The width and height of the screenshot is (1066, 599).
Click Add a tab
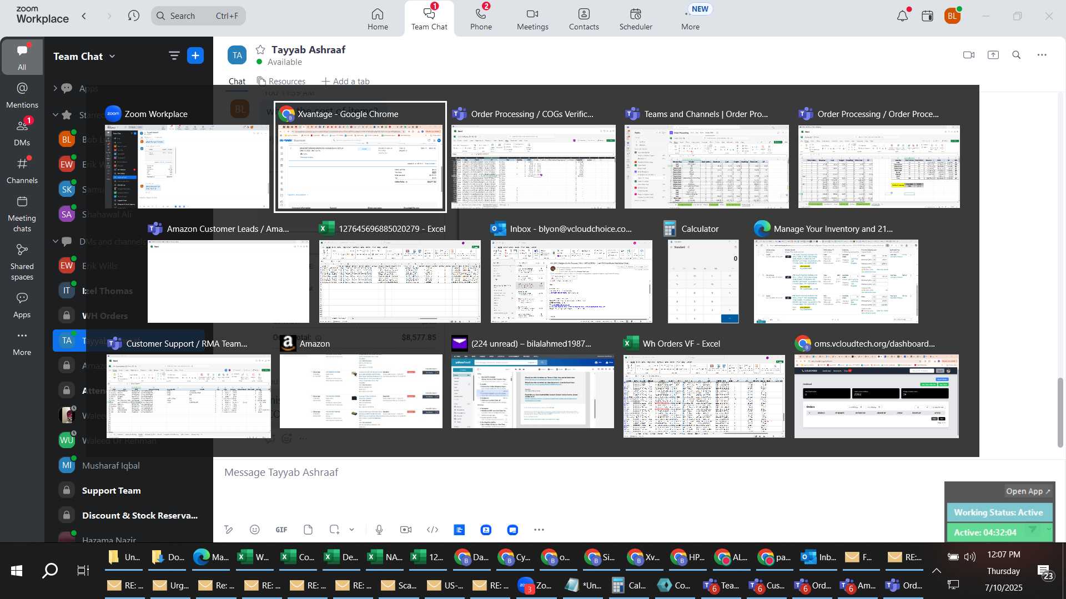tap(345, 81)
